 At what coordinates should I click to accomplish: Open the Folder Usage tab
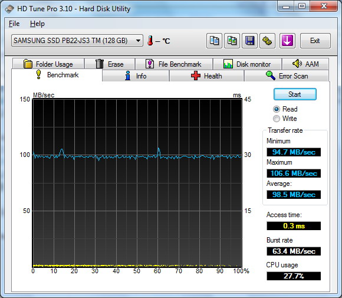(x=48, y=64)
